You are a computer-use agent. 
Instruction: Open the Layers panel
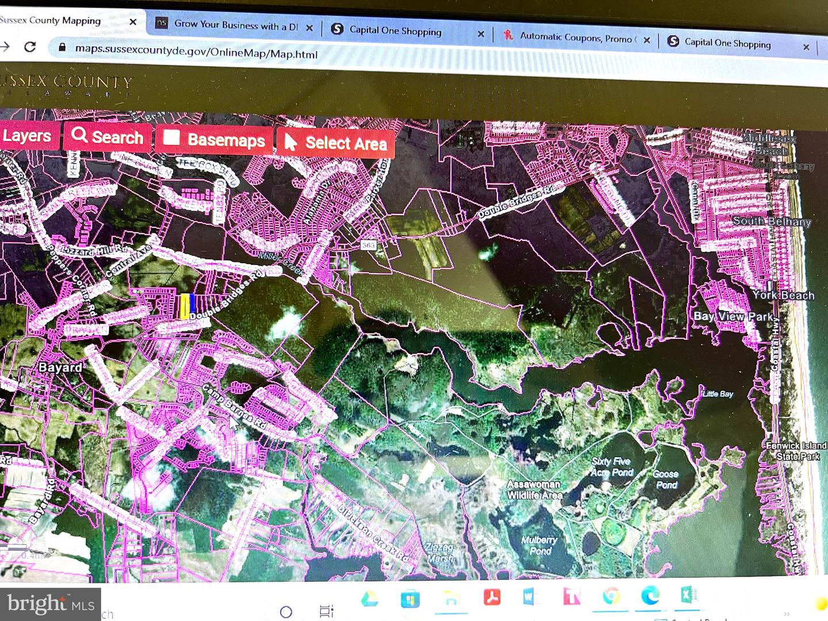[28, 136]
